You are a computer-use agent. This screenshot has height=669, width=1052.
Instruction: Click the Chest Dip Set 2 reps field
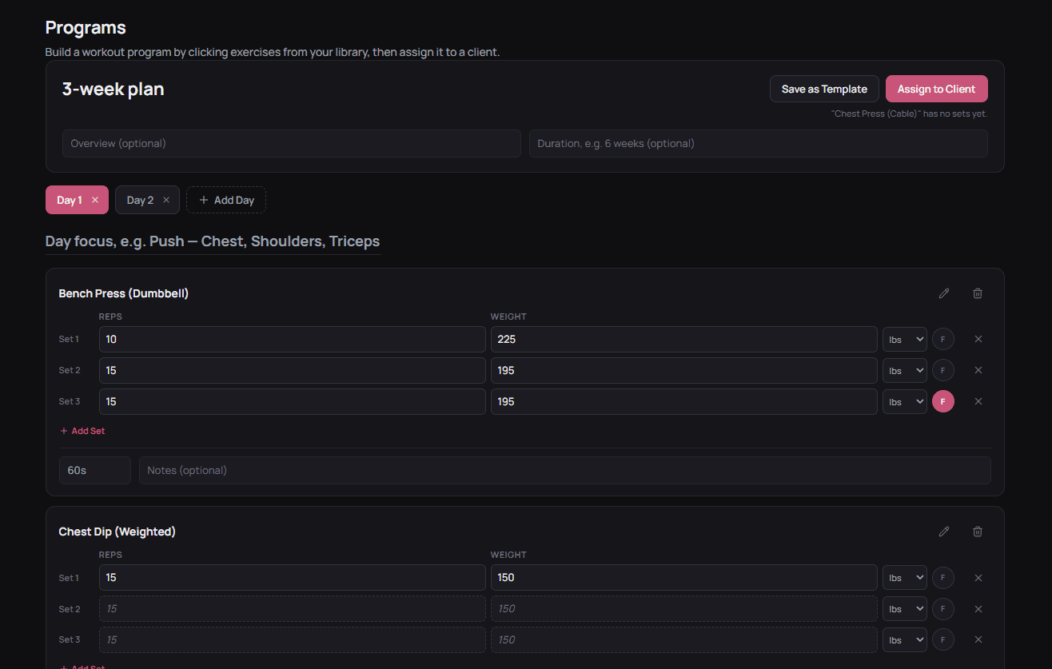[293, 609]
